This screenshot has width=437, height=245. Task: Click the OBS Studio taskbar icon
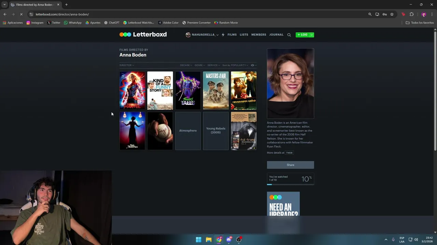click(239, 240)
